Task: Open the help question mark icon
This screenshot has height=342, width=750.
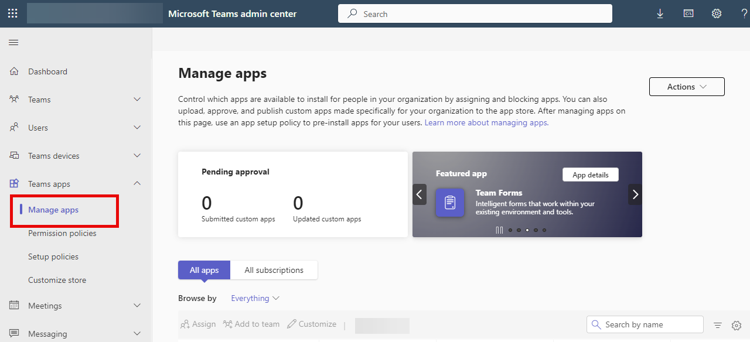Action: 744,13
